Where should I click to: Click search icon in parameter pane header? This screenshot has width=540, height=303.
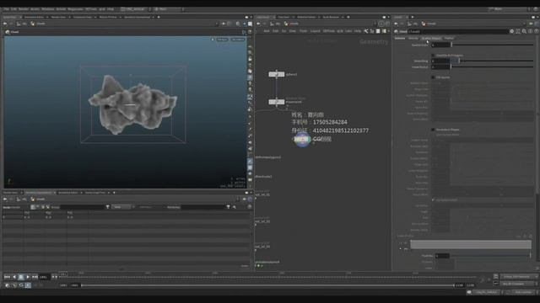pyautogui.click(x=524, y=31)
